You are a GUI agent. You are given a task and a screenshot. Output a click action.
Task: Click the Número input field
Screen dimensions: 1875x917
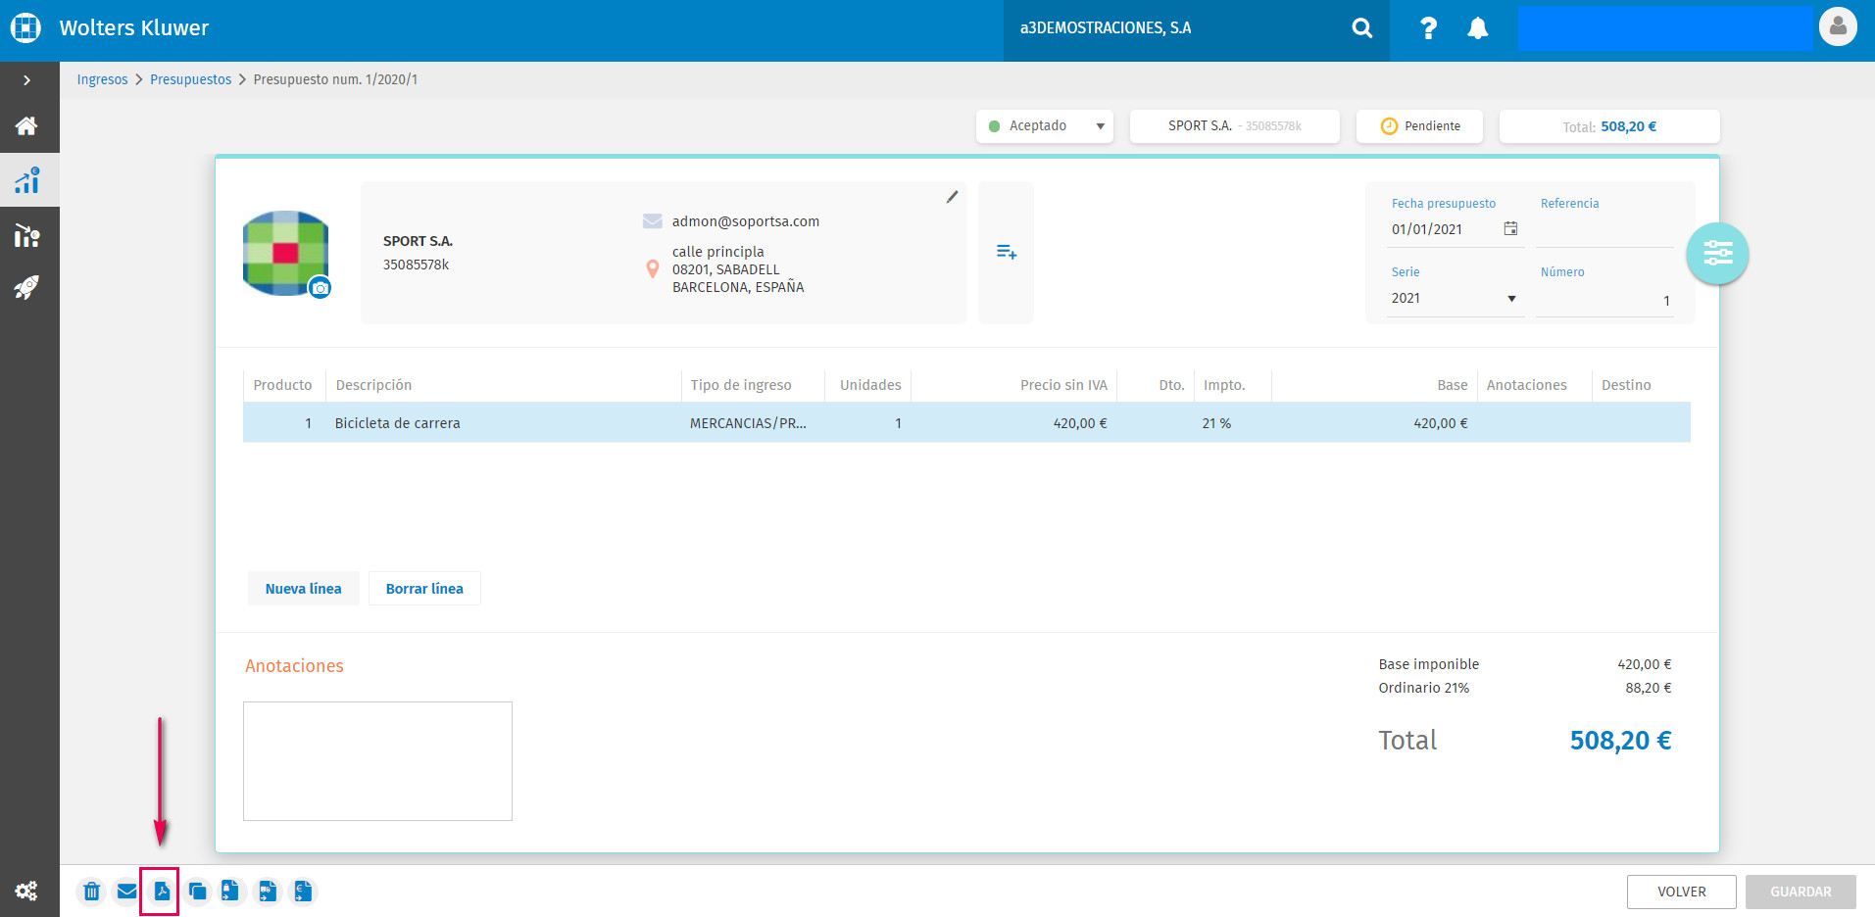[x=1604, y=300]
